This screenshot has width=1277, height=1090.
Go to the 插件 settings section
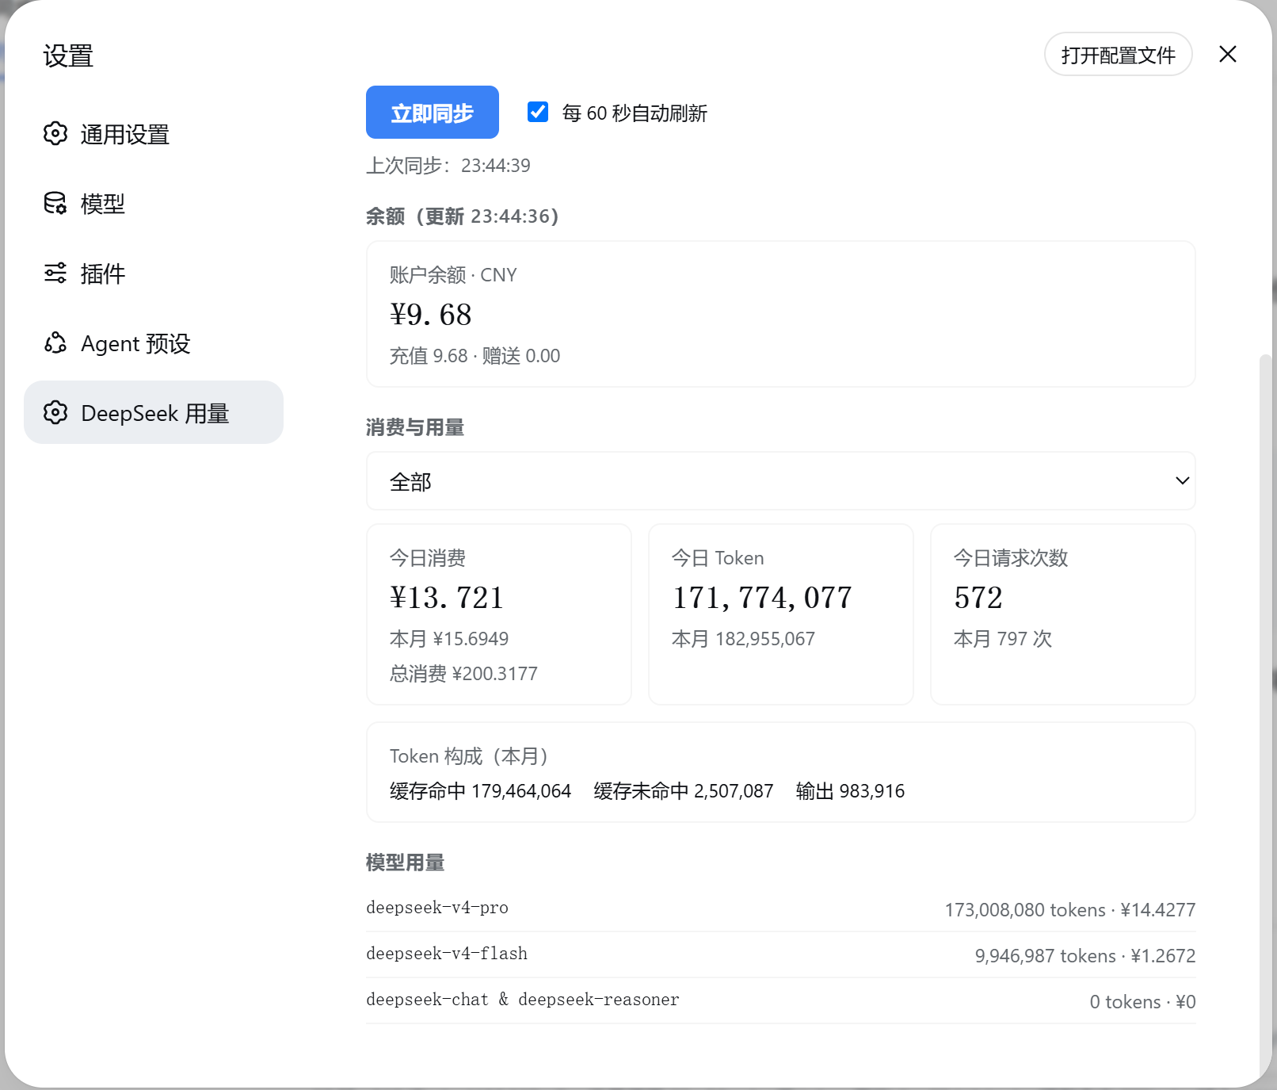[x=154, y=273]
